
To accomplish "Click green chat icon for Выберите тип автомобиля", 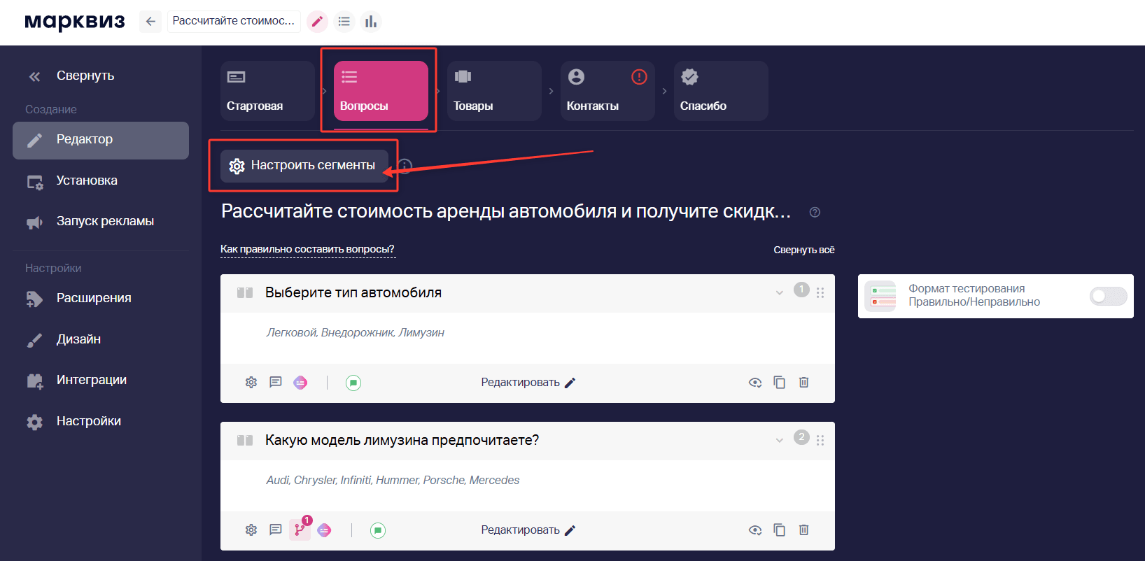I will (353, 383).
